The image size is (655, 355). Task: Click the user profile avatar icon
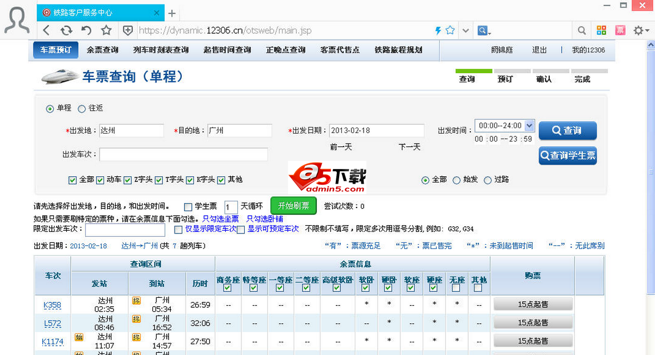[x=17, y=21]
